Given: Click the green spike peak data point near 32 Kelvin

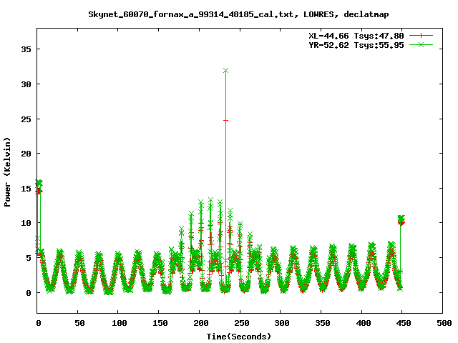Looking at the screenshot, I should (225, 71).
